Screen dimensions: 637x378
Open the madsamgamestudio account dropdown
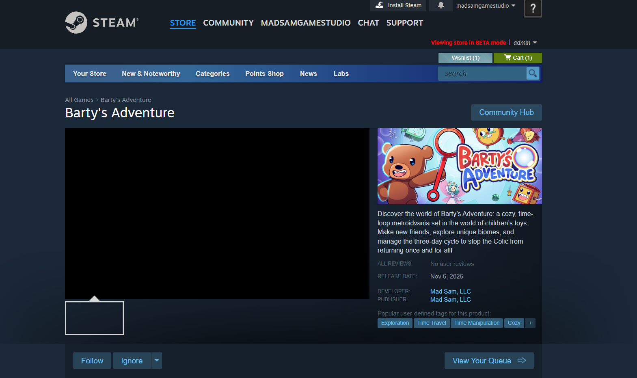[486, 6]
